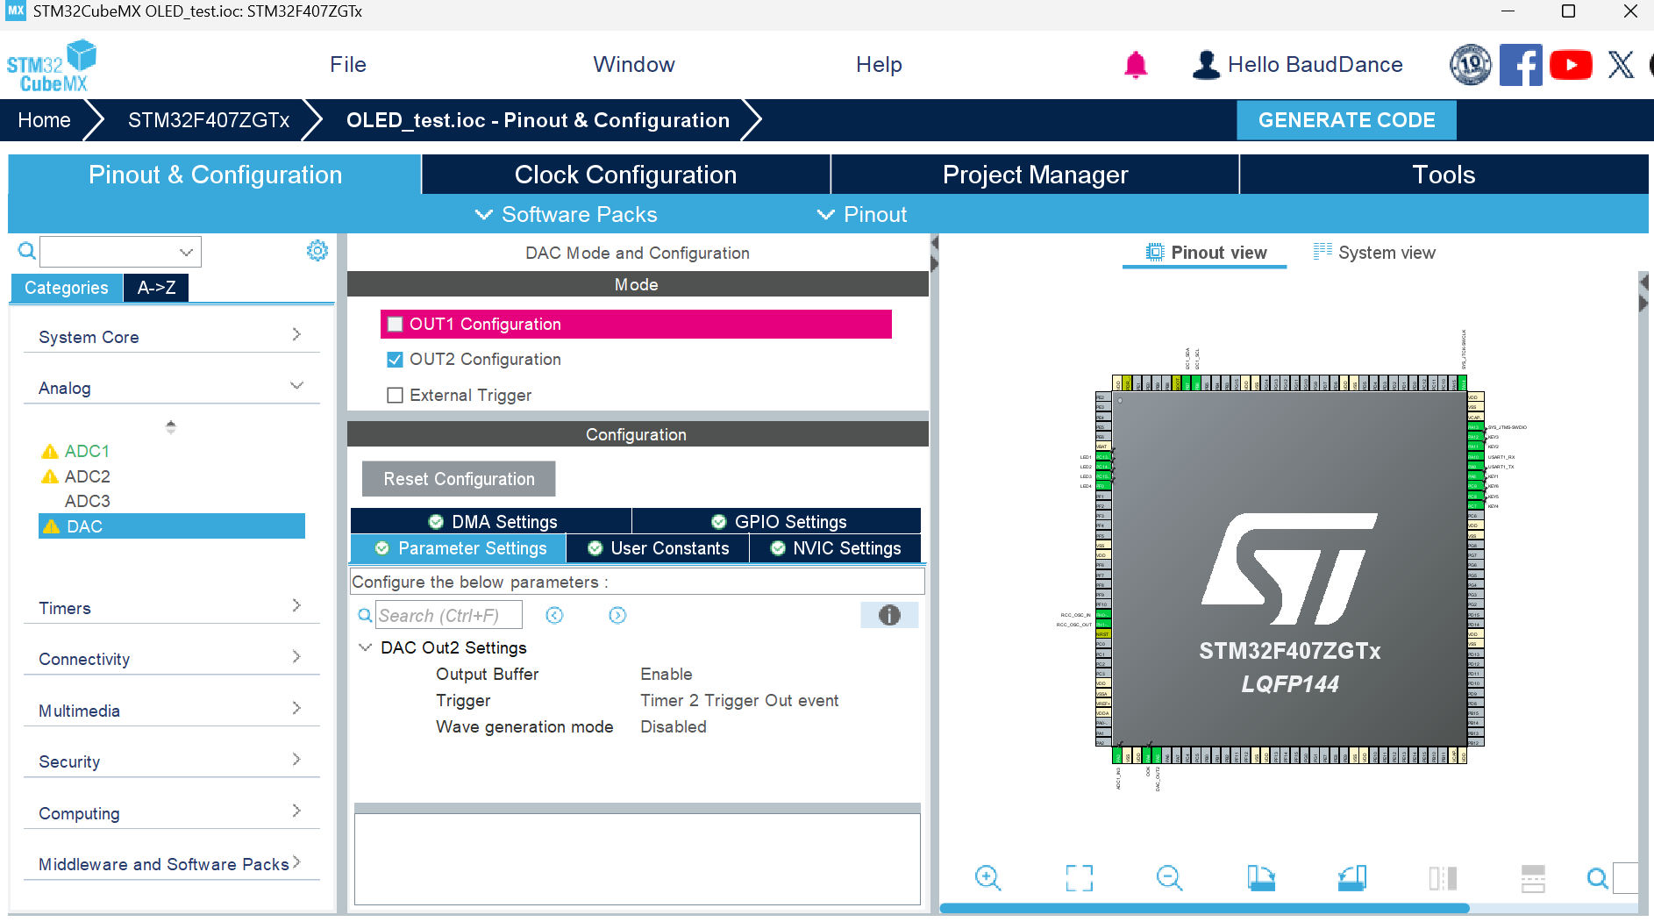Go to the Home breadcrumb
Image resolution: width=1654 pixels, height=922 pixels.
pos(44,120)
